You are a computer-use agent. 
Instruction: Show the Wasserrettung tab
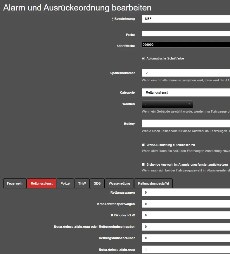(119, 183)
